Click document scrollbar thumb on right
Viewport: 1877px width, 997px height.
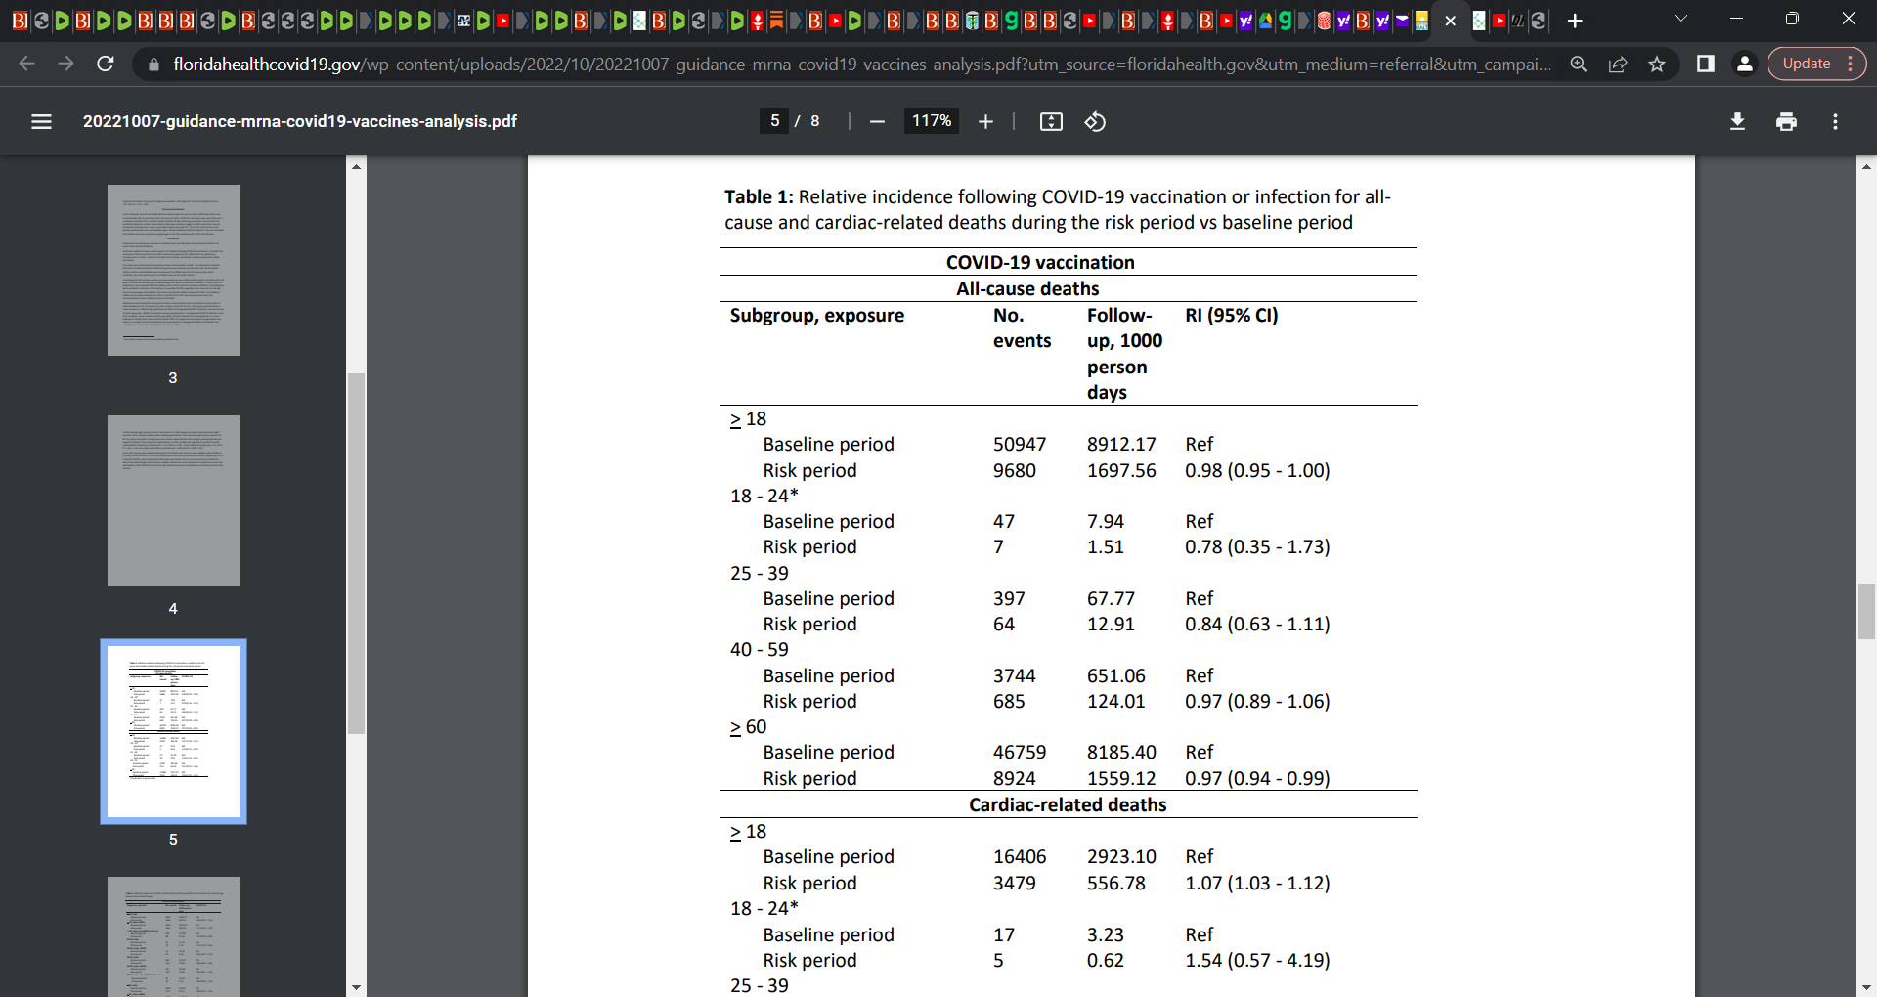click(x=1866, y=611)
